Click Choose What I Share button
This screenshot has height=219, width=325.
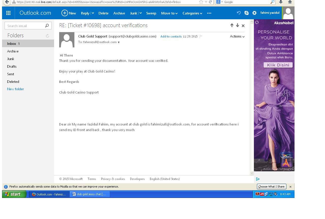tap(271, 187)
